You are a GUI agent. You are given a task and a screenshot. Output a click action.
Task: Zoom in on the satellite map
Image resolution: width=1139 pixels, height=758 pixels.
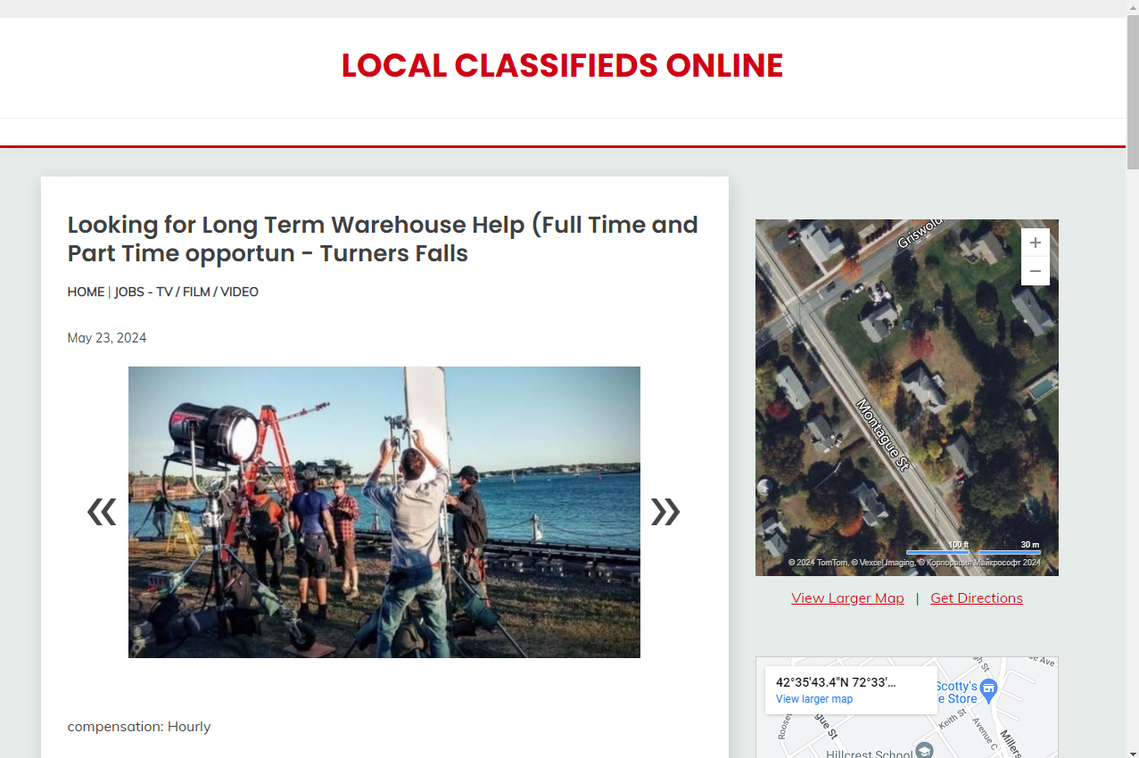point(1035,243)
